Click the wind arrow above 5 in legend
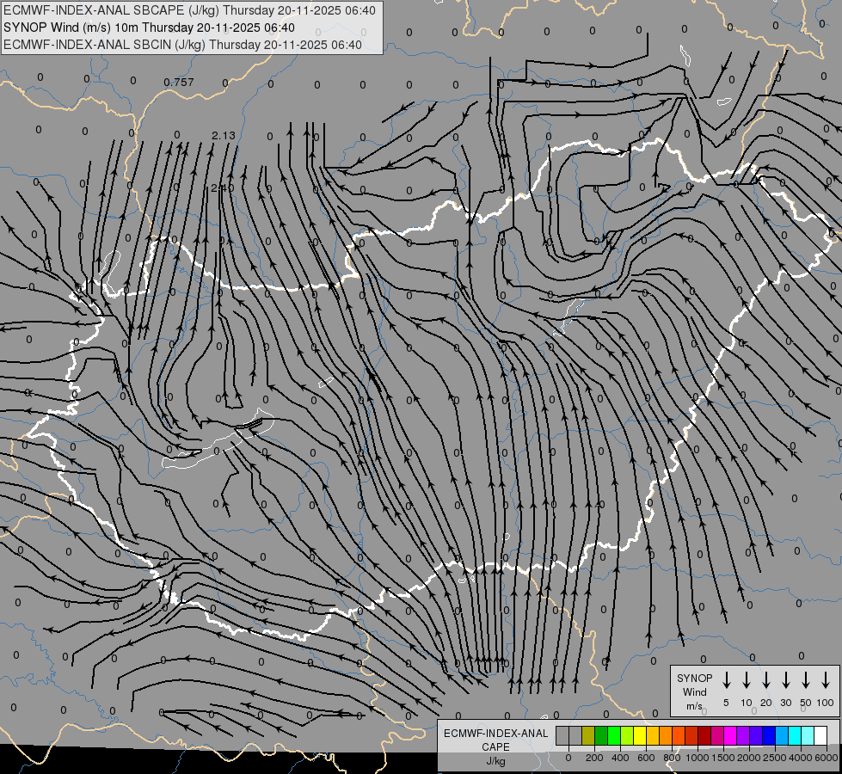This screenshot has width=842, height=774. tap(726, 680)
